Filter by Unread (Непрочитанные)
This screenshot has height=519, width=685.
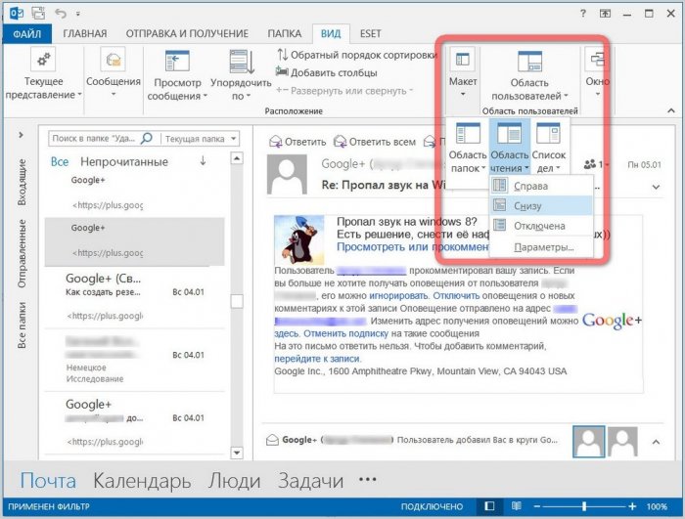[x=124, y=162]
